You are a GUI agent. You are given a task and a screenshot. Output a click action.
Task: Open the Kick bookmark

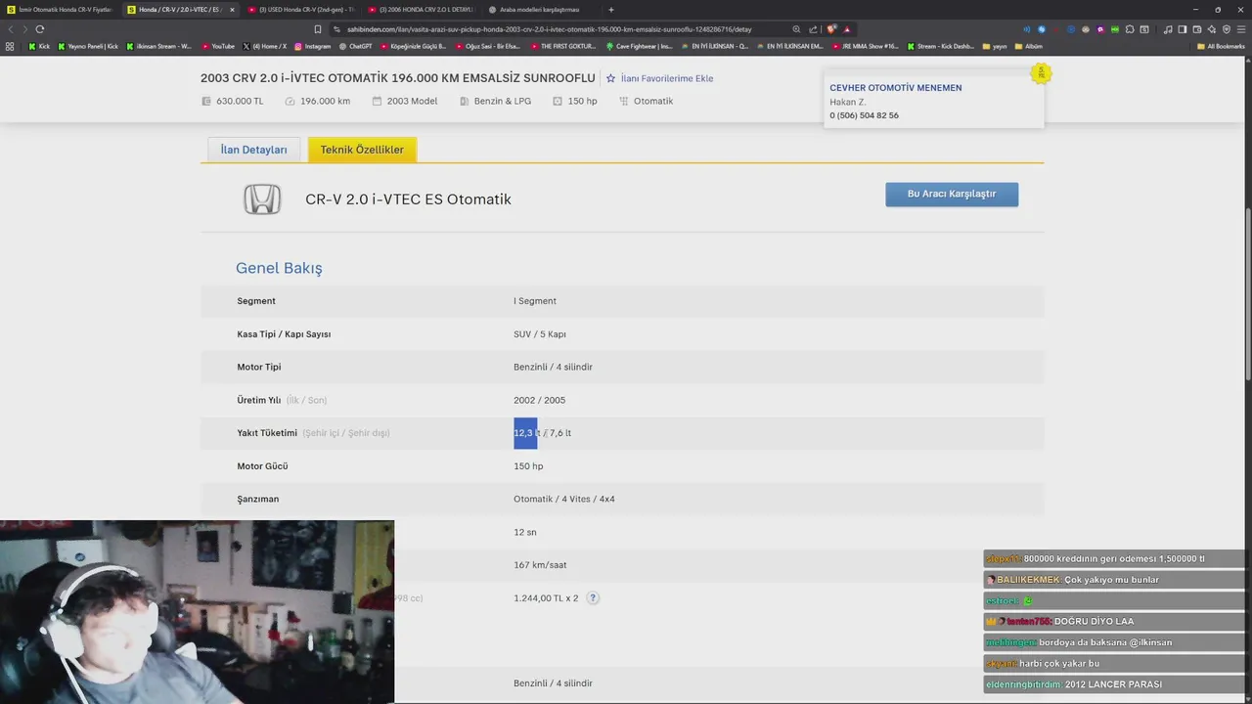(39, 46)
